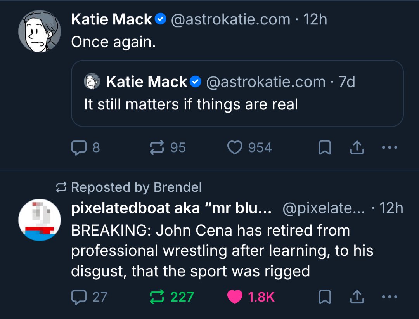Open Katie Mack's profile from top post name
This screenshot has width=419, height=319.
pyautogui.click(x=111, y=19)
